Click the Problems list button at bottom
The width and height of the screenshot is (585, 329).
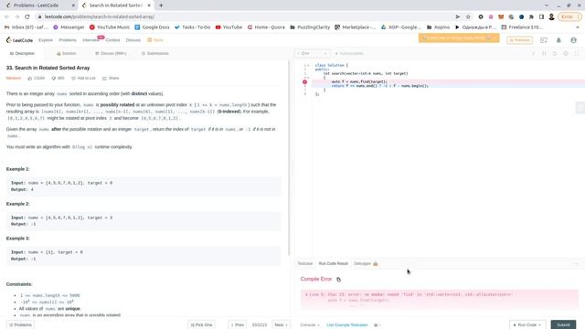[x=20, y=325]
